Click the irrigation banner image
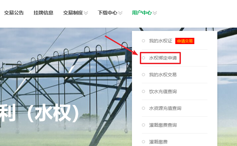The width and height of the screenshot is (237, 146). pyautogui.click(x=66, y=87)
